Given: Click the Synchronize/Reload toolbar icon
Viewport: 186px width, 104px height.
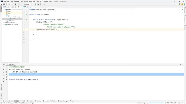Looking at the screenshot, I should click(6, 4).
